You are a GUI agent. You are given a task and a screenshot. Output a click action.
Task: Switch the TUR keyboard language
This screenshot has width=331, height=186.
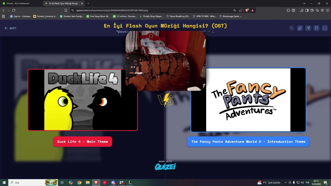[307, 183]
